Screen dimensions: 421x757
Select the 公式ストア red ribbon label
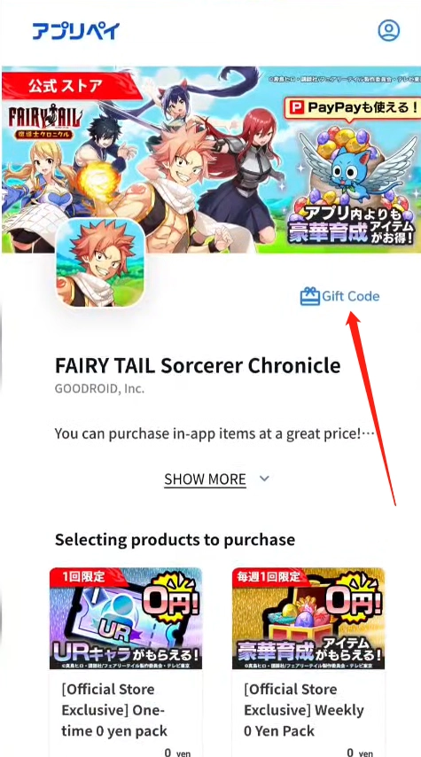66,85
